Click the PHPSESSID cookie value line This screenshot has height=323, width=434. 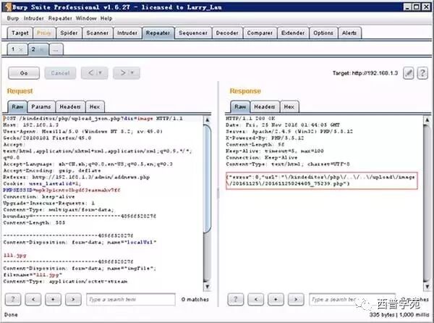[61, 190]
